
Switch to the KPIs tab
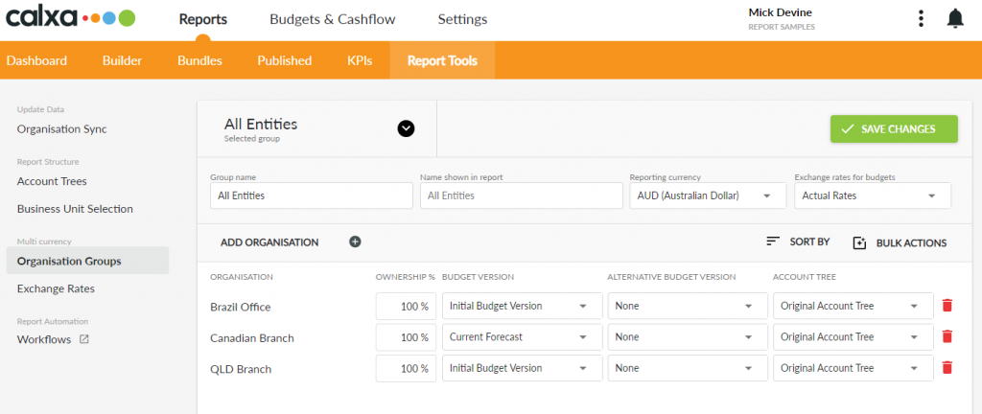pos(360,60)
